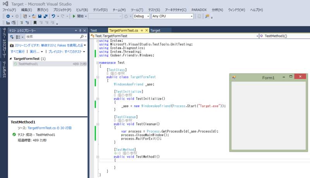310x178 pixels.
Task: Click the Find in Files toolbar icon
Action: point(207,16)
